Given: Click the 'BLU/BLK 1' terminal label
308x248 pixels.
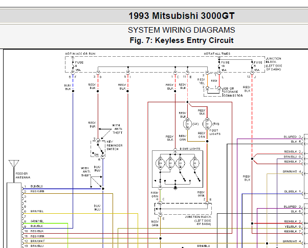Looking at the screenshot, I should click(293, 191).
